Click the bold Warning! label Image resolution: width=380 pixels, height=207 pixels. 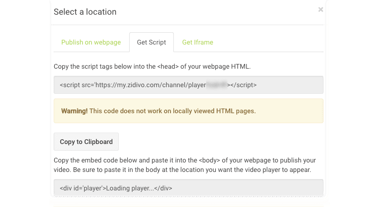74,111
